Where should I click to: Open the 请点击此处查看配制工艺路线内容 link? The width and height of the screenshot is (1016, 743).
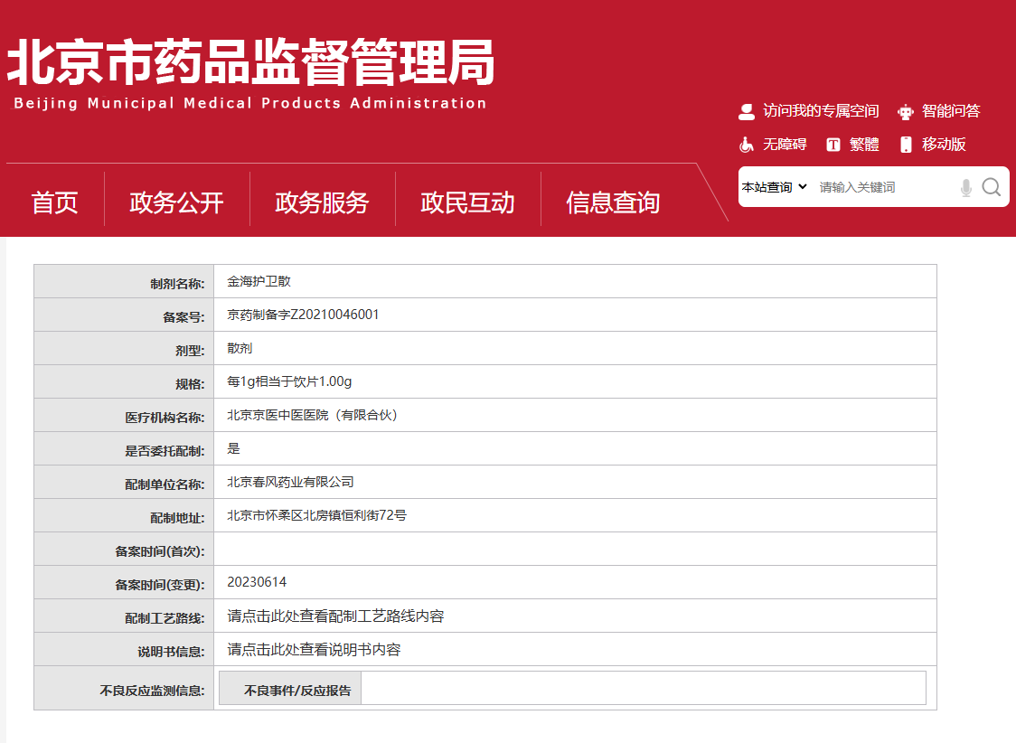pos(335,616)
